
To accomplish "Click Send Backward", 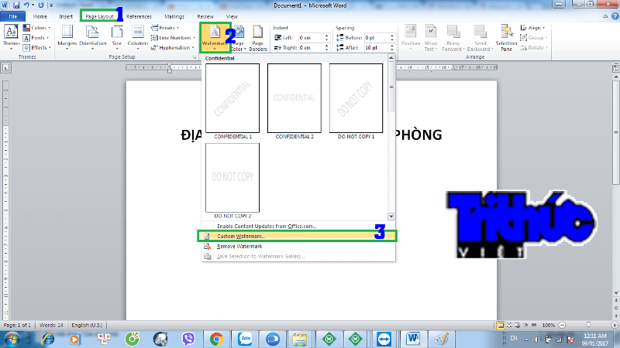I will (x=480, y=37).
